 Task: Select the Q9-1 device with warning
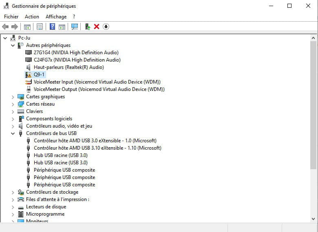click(x=39, y=75)
